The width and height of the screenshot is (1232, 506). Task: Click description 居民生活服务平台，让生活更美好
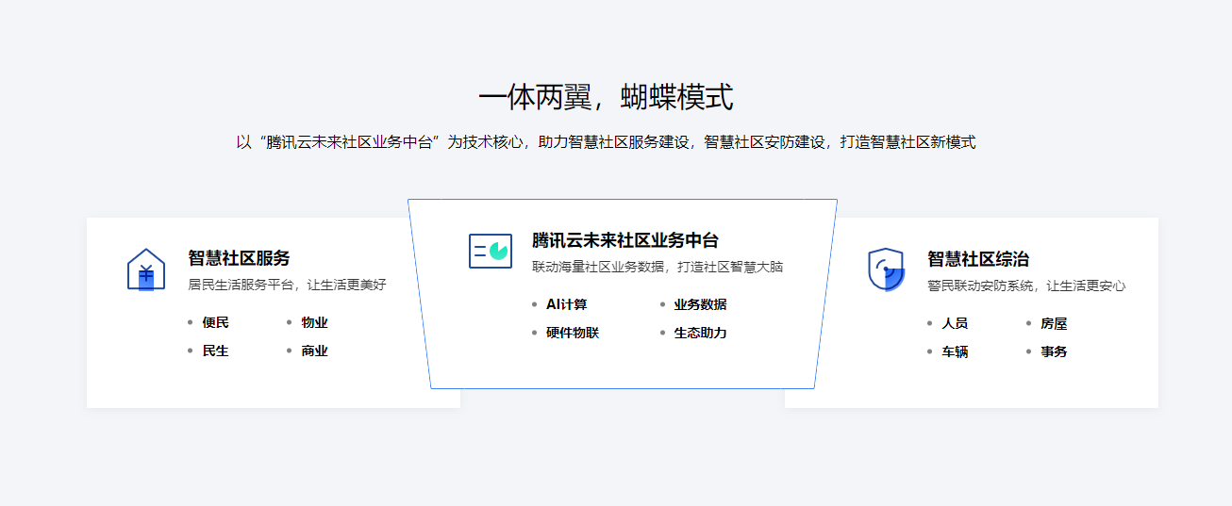pos(287,285)
